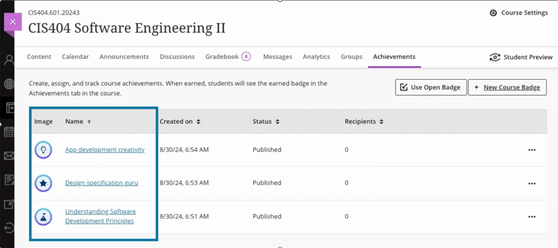Select the courses icon in the left sidebar

pyautogui.click(x=9, y=108)
